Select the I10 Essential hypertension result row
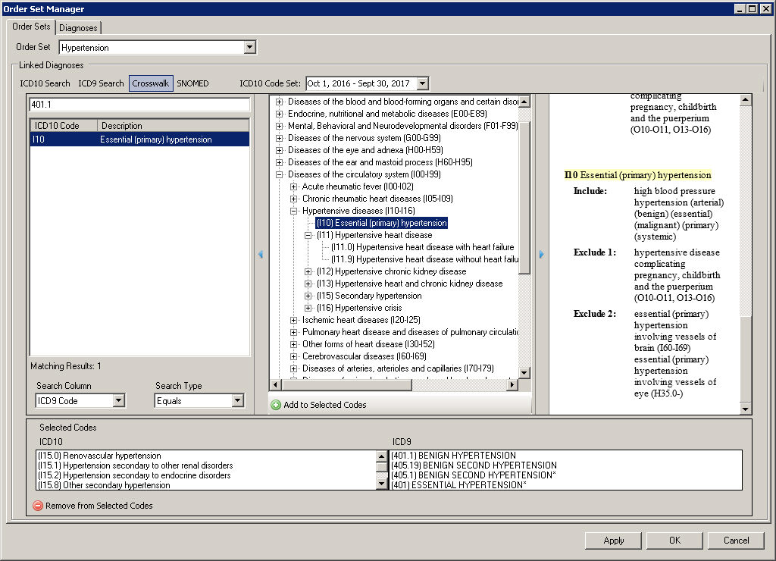This screenshot has height=561, width=776. [x=139, y=139]
